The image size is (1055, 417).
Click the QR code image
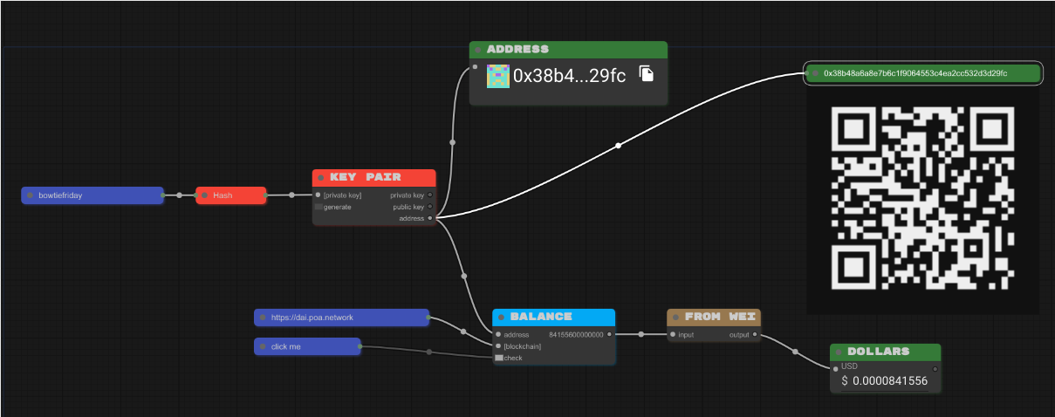(x=923, y=199)
